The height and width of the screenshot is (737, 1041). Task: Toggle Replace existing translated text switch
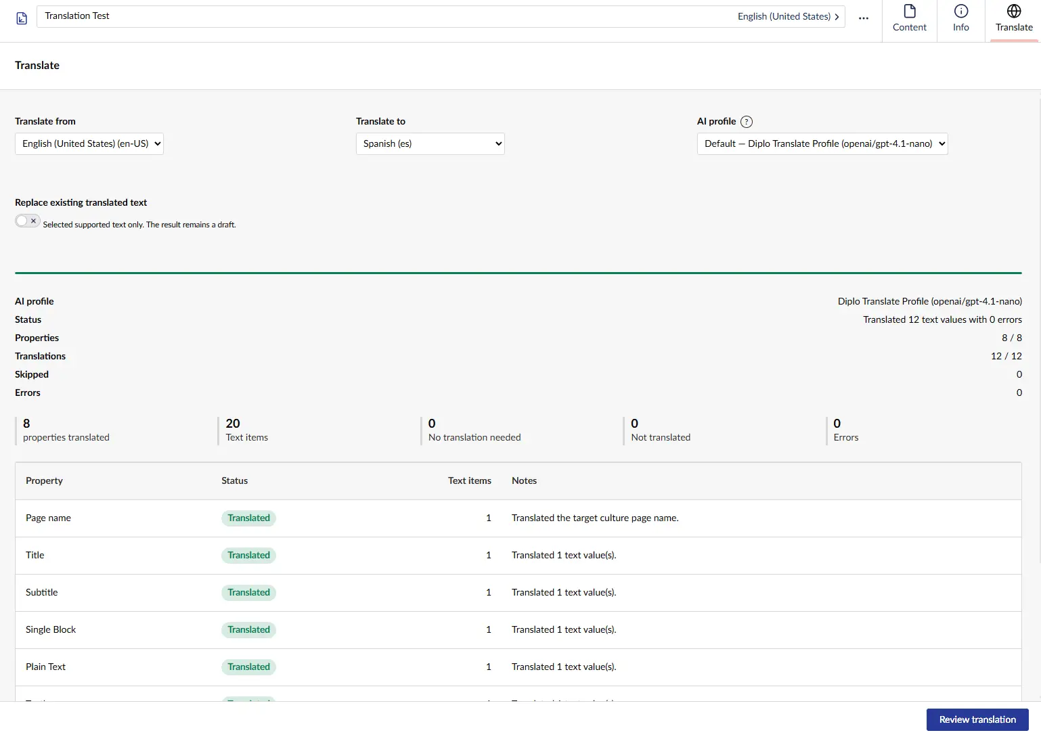[28, 221]
